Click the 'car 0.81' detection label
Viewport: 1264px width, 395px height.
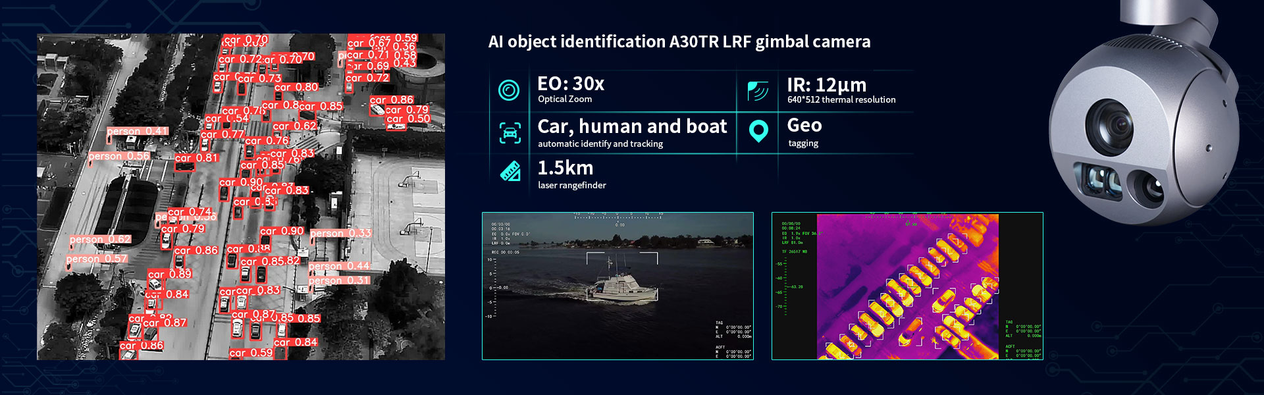pyautogui.click(x=196, y=158)
